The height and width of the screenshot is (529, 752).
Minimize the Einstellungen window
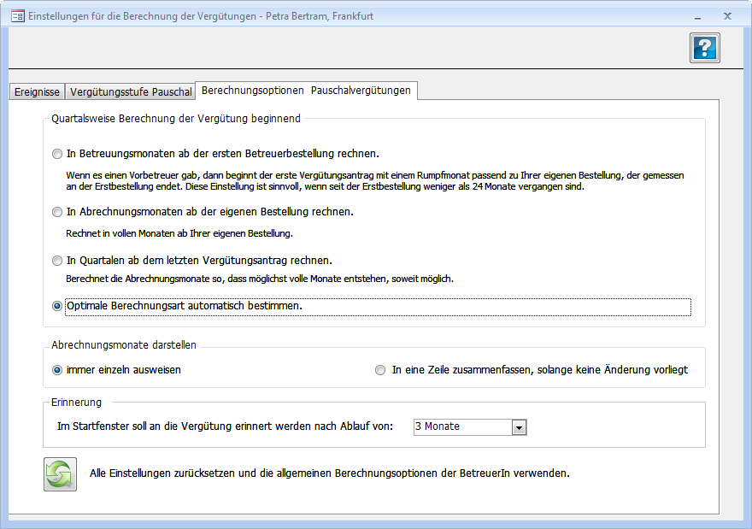[x=698, y=17]
